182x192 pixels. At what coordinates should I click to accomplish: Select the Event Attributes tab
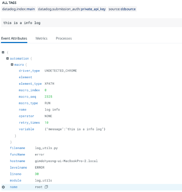[x=14, y=38]
